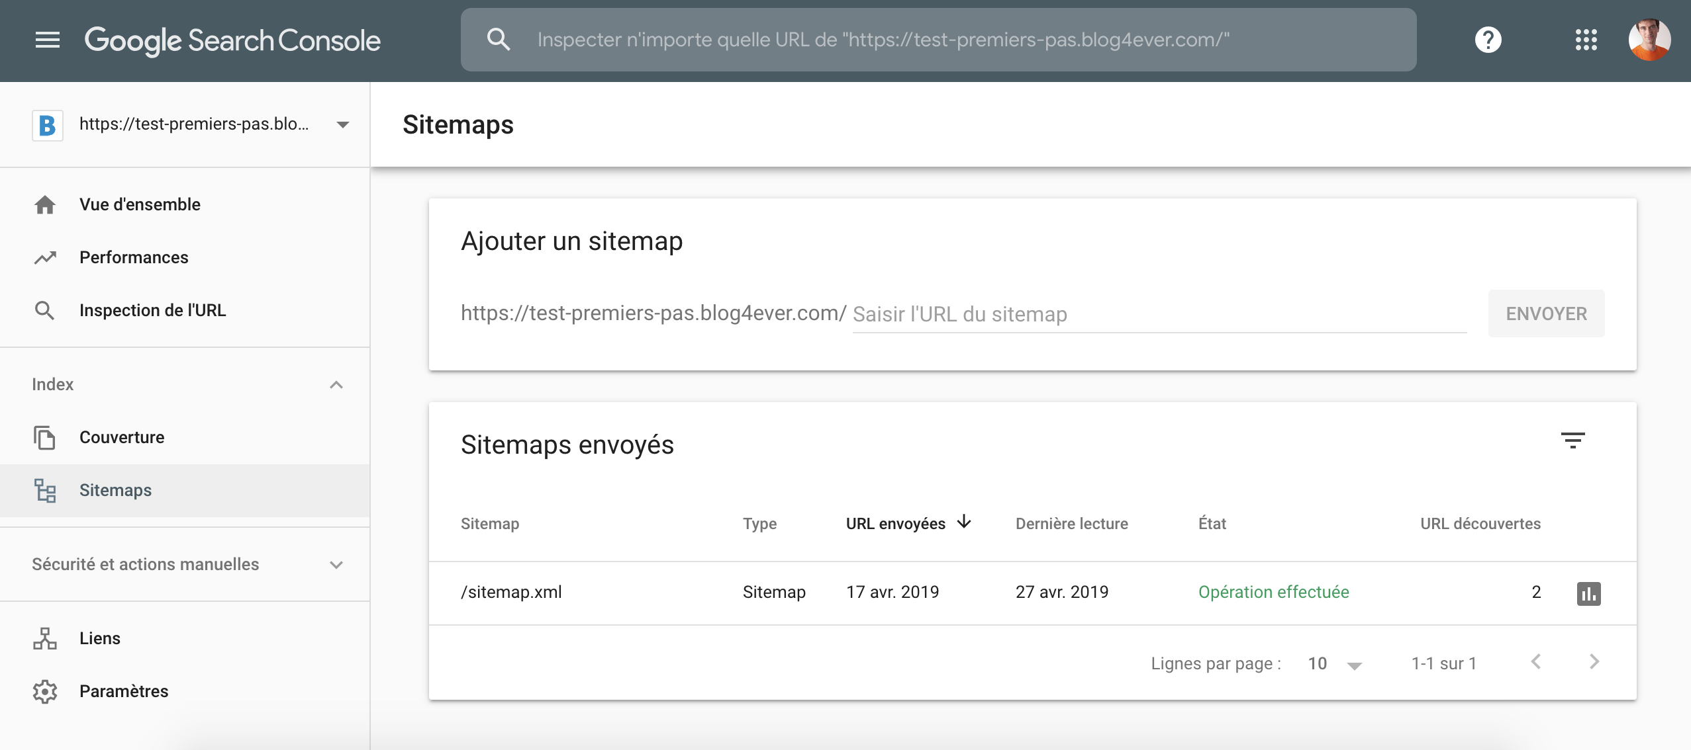Sort by URL découvertes column header
The image size is (1691, 750).
(1480, 524)
